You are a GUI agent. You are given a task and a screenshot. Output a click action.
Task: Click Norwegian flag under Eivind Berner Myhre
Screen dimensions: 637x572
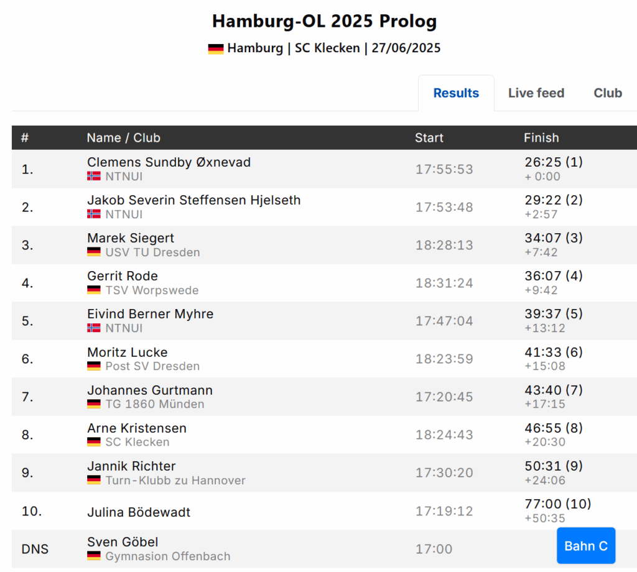tap(94, 328)
